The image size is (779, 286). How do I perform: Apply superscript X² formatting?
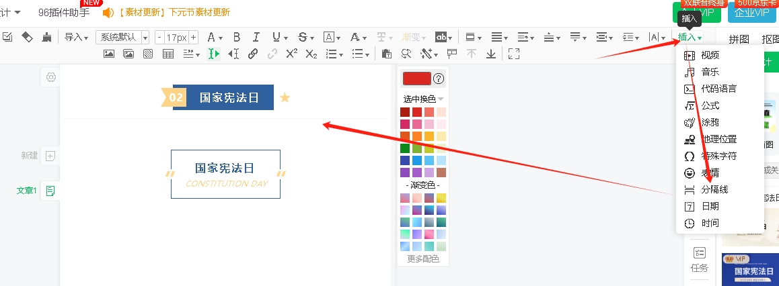(291, 54)
